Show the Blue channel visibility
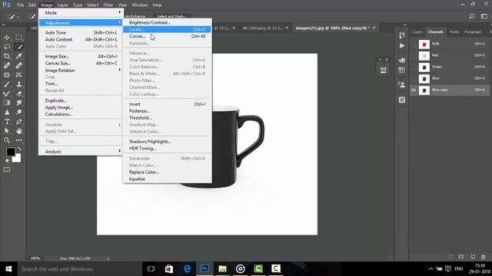The image size is (492, 276). tap(414, 78)
